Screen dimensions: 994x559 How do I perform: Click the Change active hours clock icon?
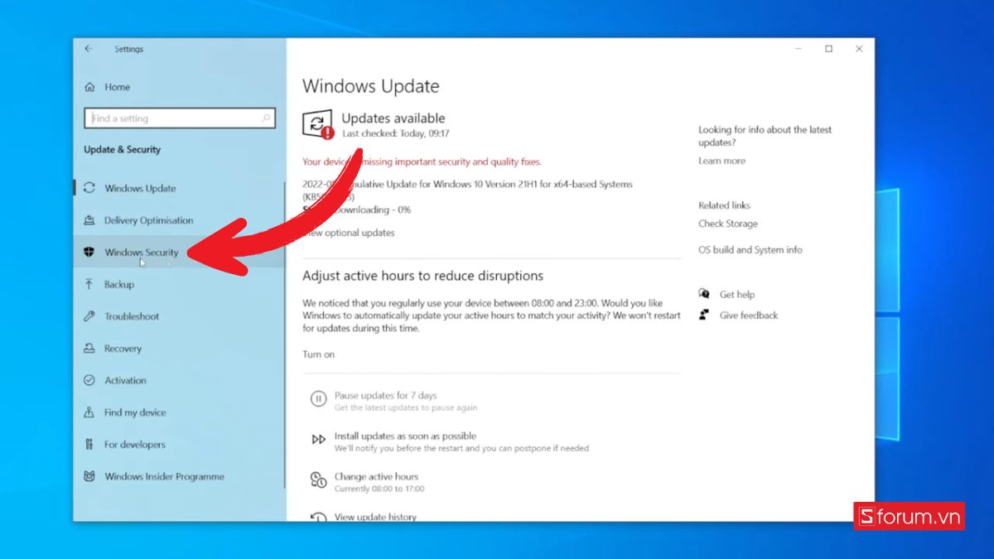click(x=318, y=480)
